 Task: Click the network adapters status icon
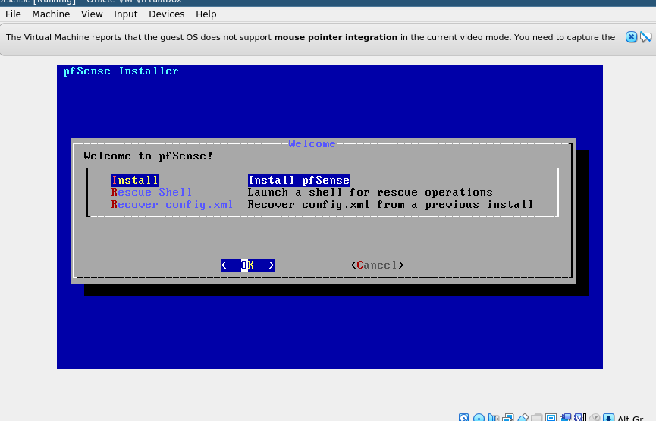pyautogui.click(x=508, y=418)
